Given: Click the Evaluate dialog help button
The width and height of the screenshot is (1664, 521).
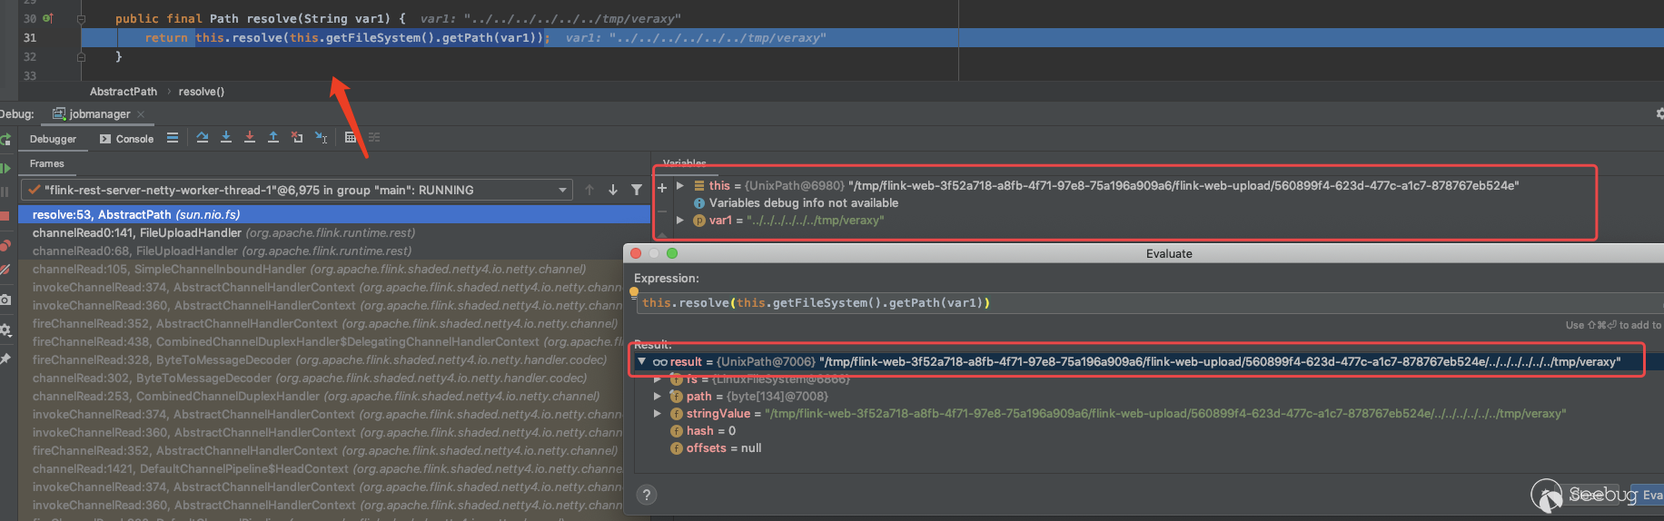Looking at the screenshot, I should [x=646, y=495].
